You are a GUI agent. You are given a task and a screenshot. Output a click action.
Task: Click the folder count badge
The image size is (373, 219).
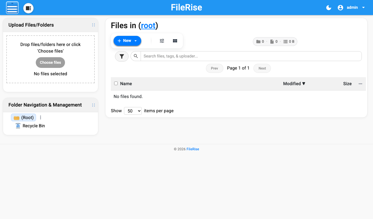click(260, 42)
